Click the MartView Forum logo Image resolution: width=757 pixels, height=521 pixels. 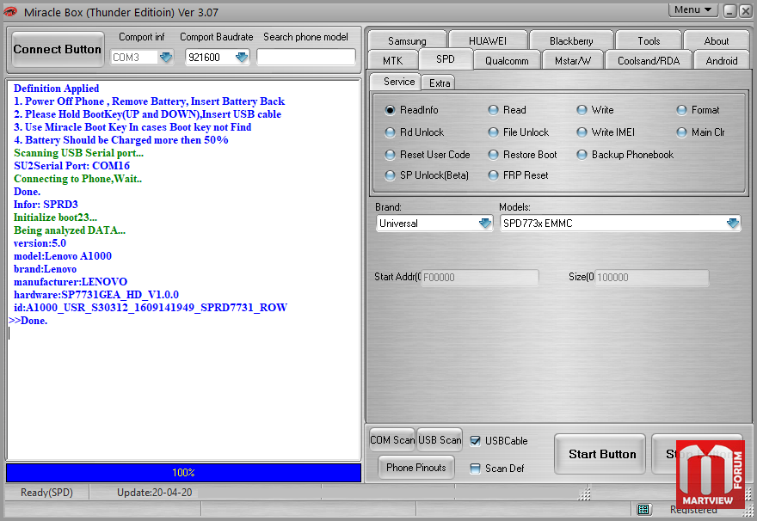[710, 475]
